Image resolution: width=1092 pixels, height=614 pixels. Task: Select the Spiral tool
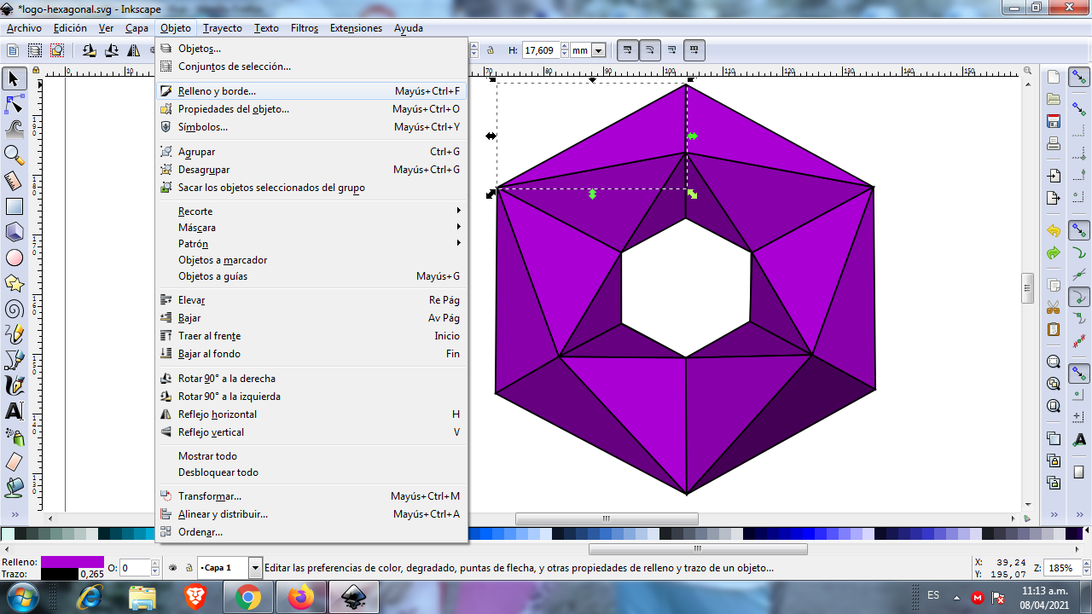(x=14, y=308)
